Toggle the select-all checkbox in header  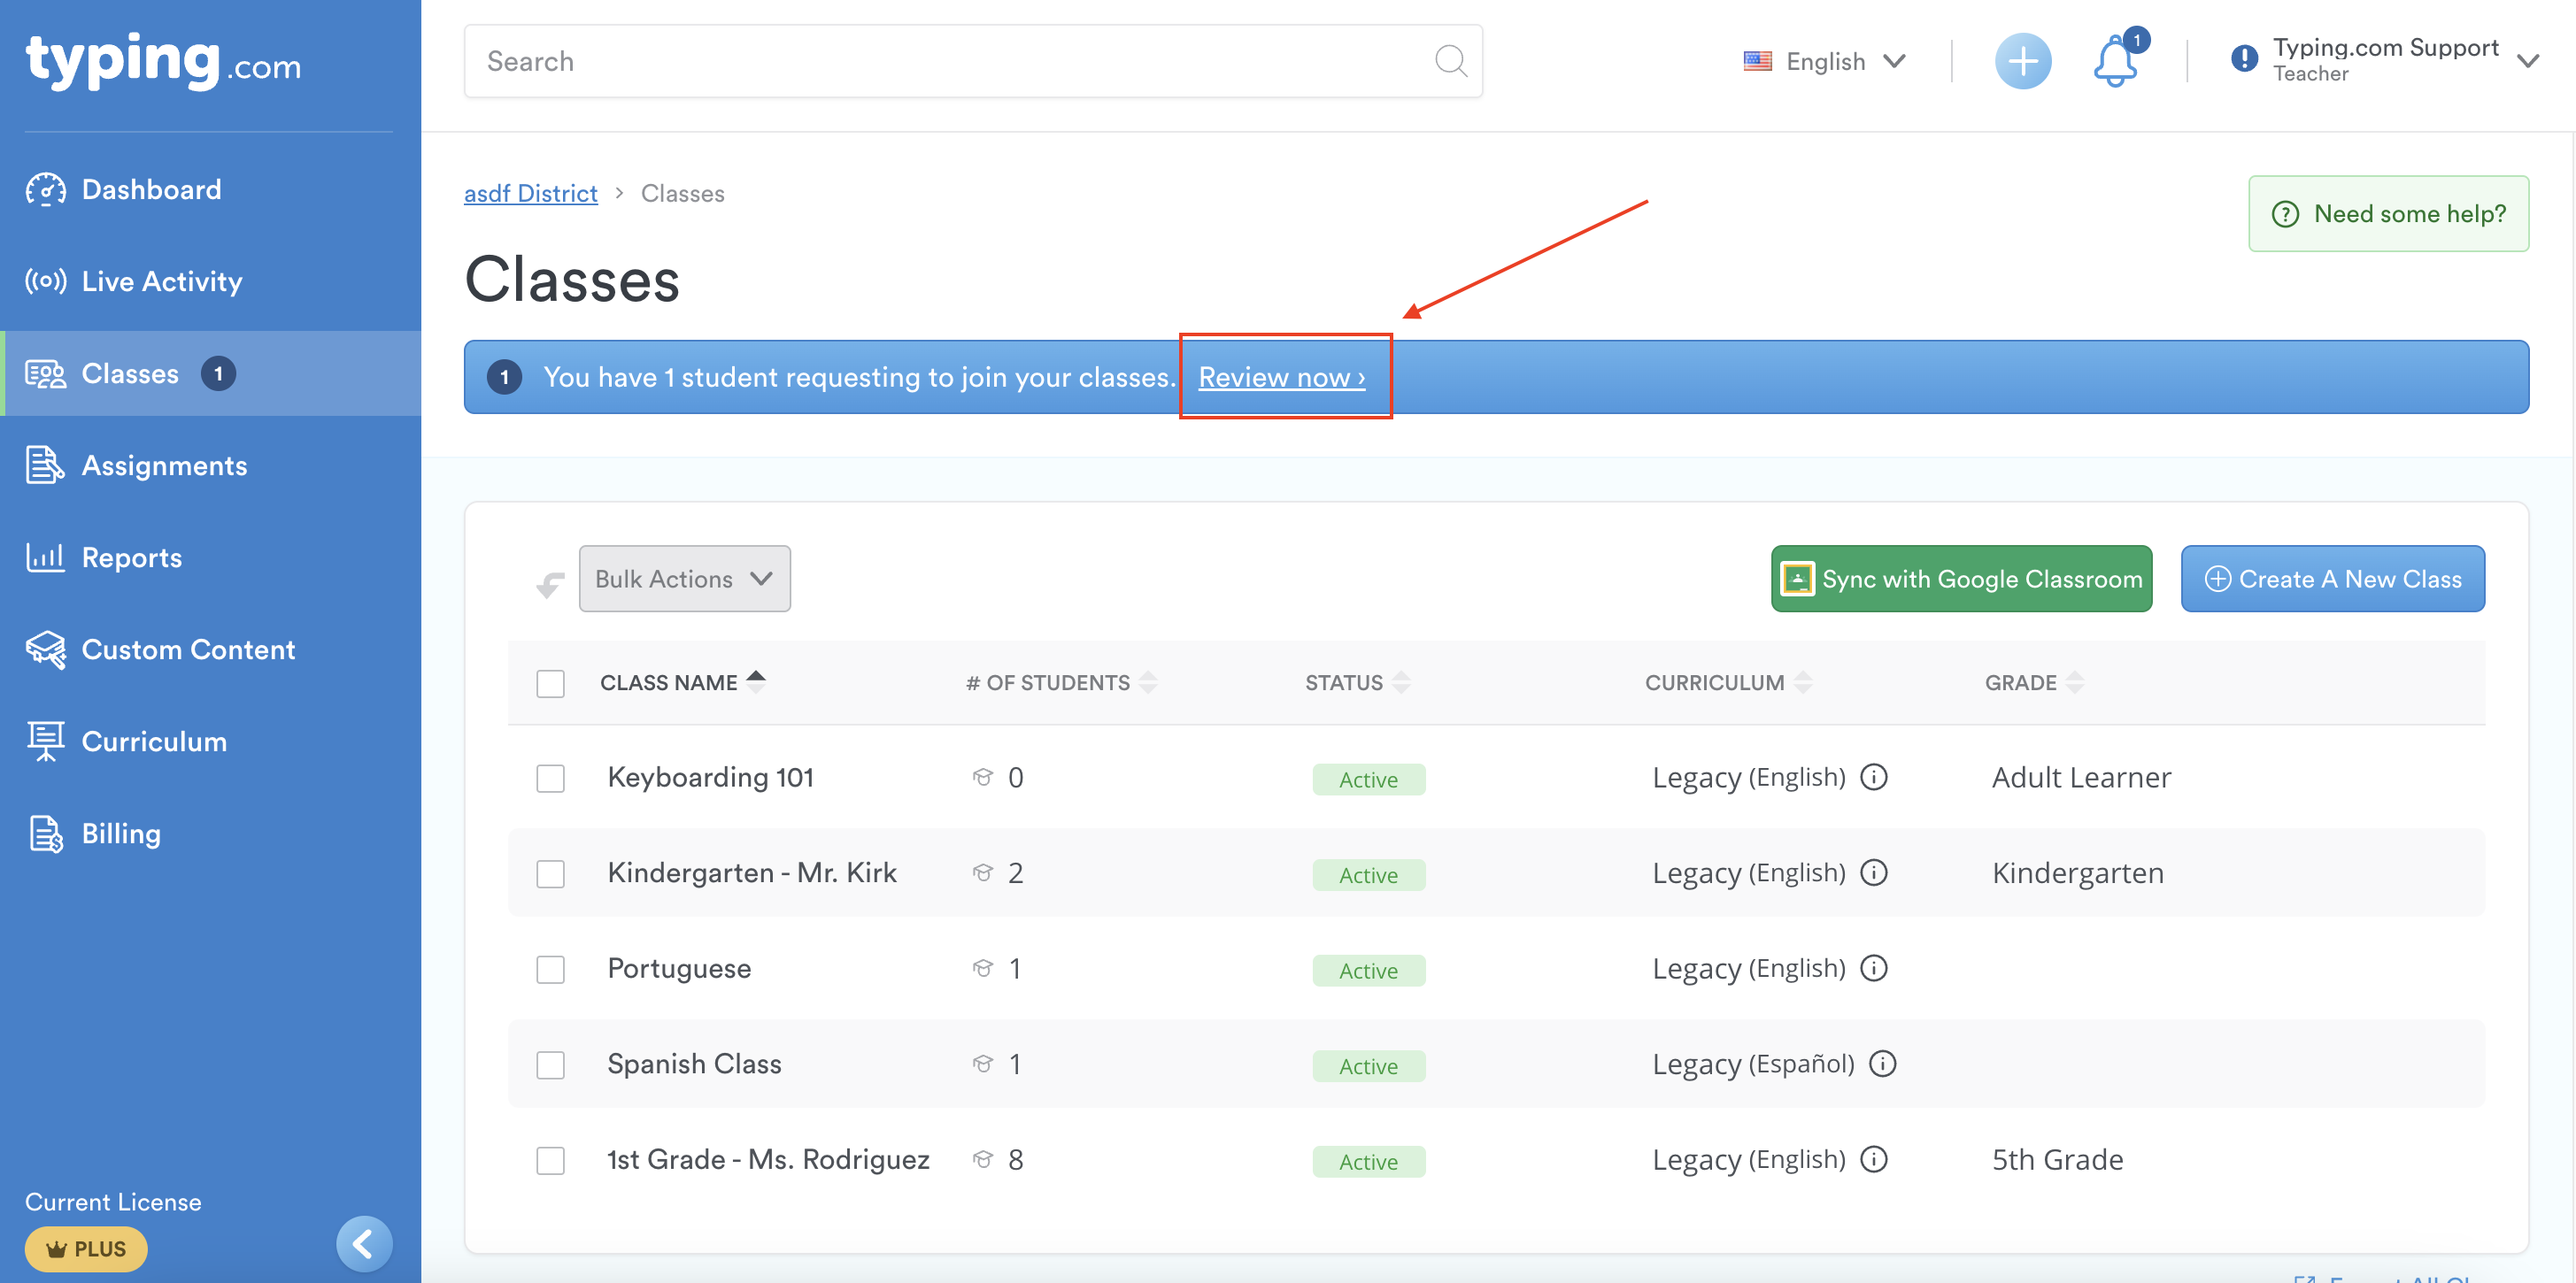[x=550, y=683]
